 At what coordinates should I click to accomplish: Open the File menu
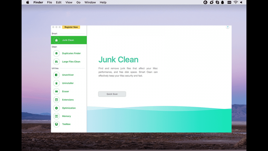[x=50, y=2]
